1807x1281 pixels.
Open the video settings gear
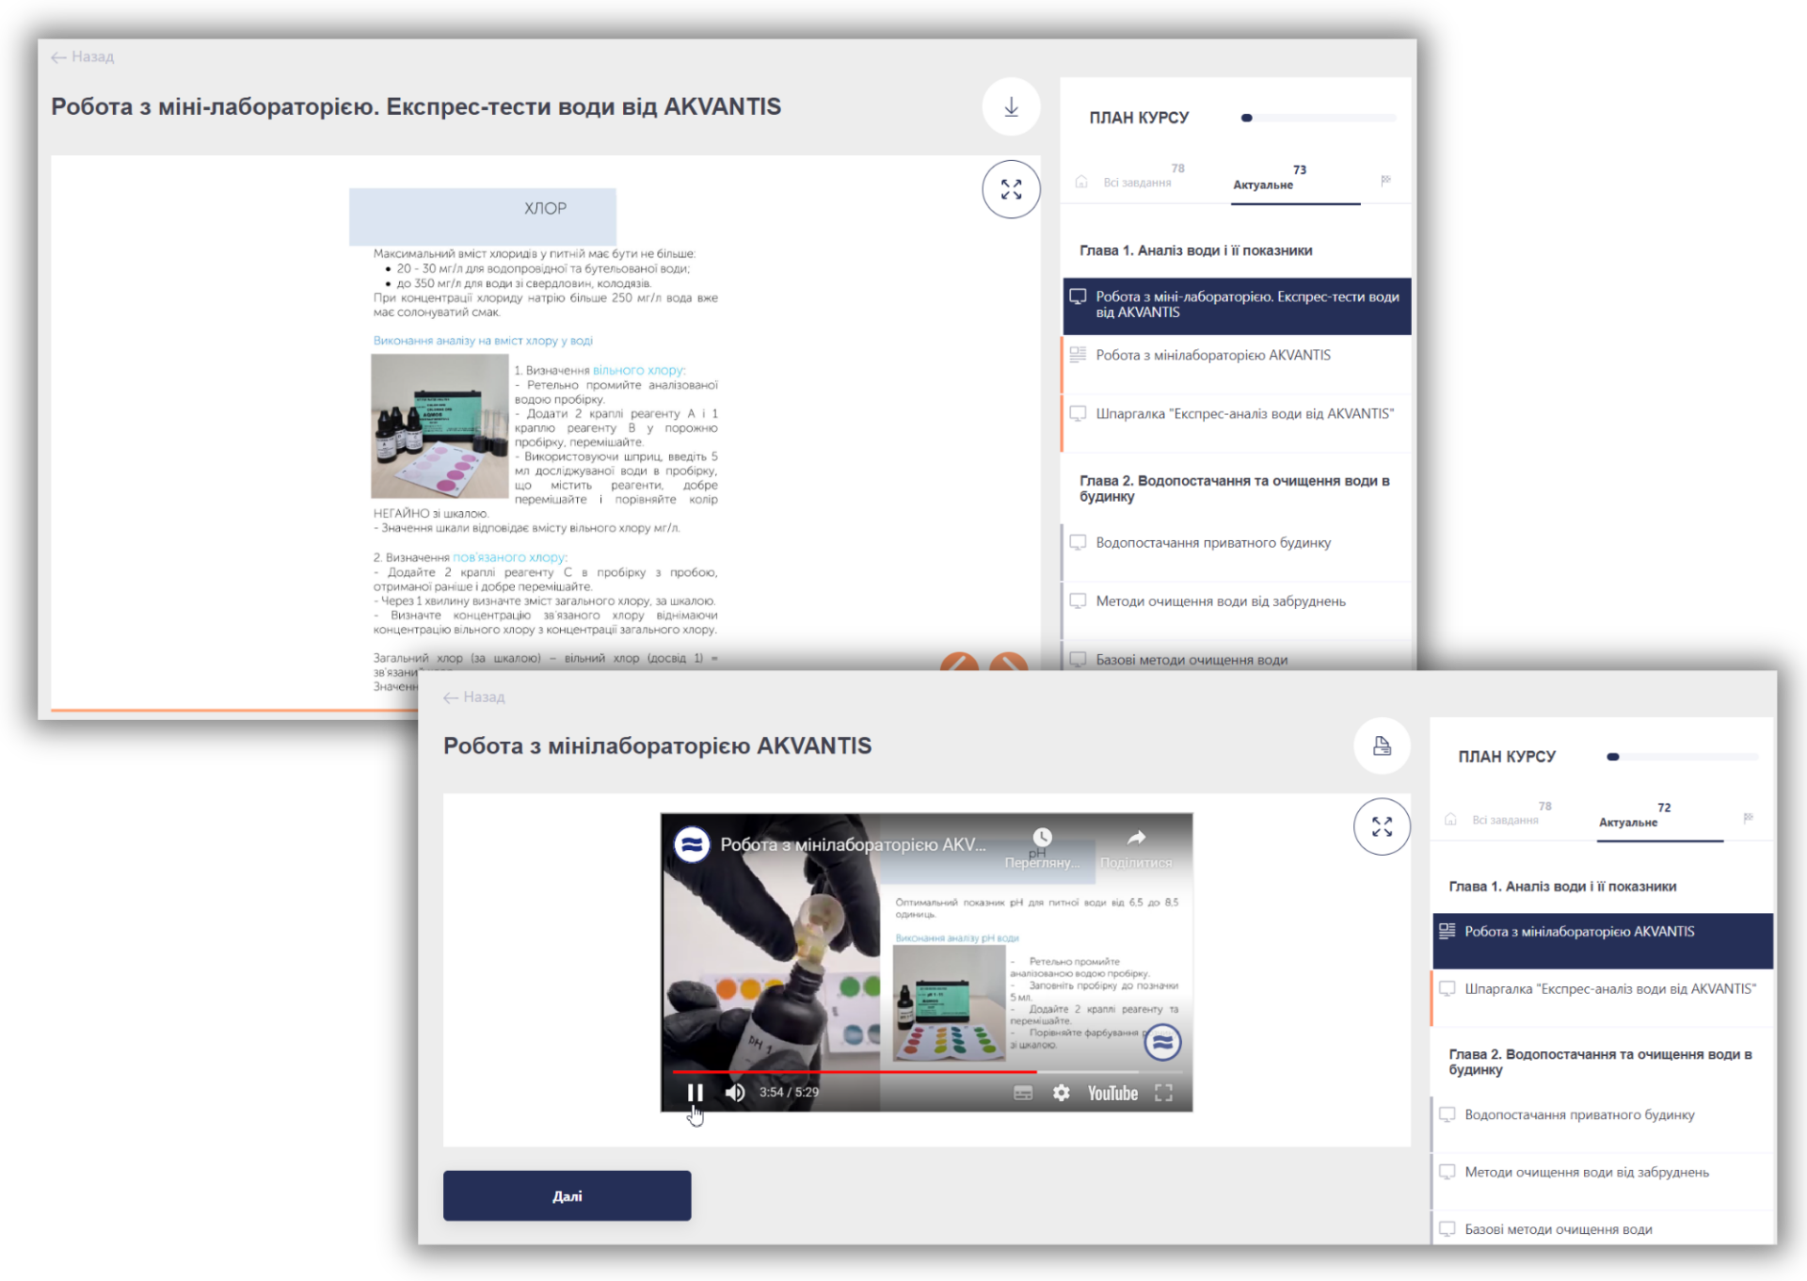tap(1062, 1093)
